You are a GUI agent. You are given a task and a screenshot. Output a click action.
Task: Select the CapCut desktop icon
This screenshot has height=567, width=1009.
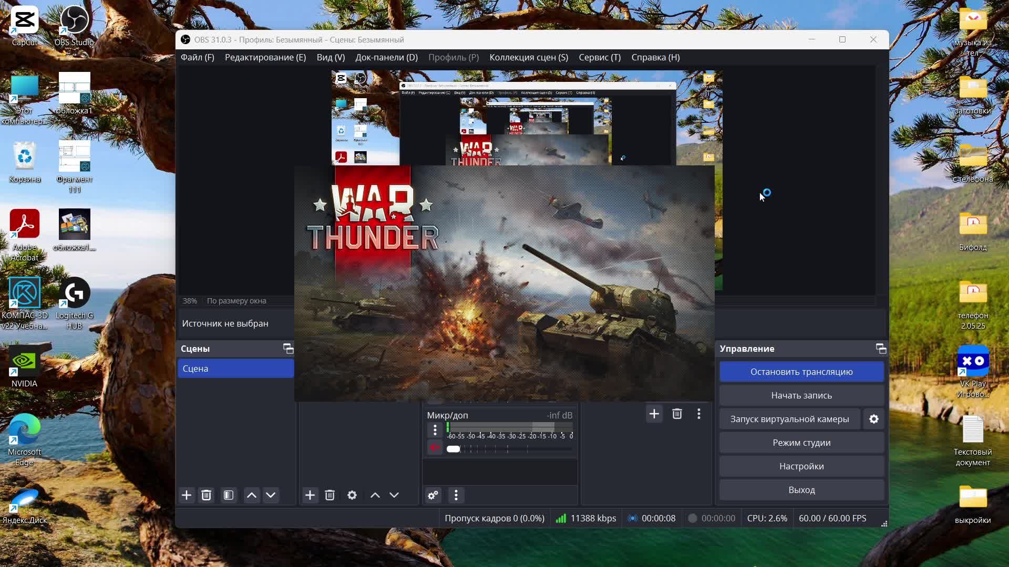(x=25, y=26)
